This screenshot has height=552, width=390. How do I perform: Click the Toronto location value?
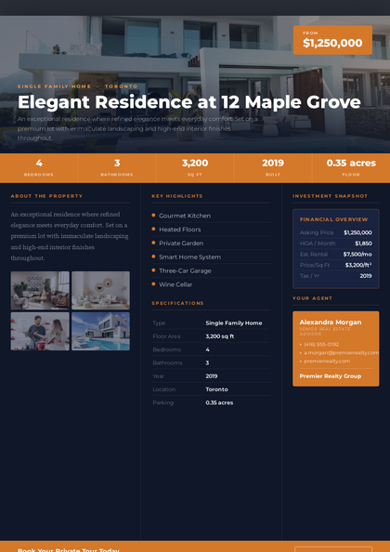[x=216, y=389]
